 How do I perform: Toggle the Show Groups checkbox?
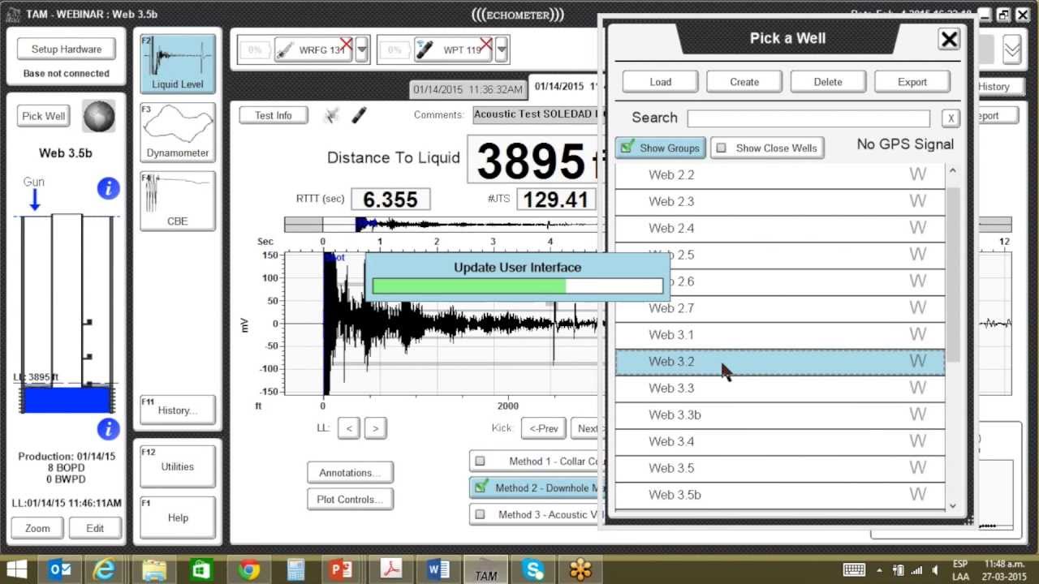[x=627, y=148]
